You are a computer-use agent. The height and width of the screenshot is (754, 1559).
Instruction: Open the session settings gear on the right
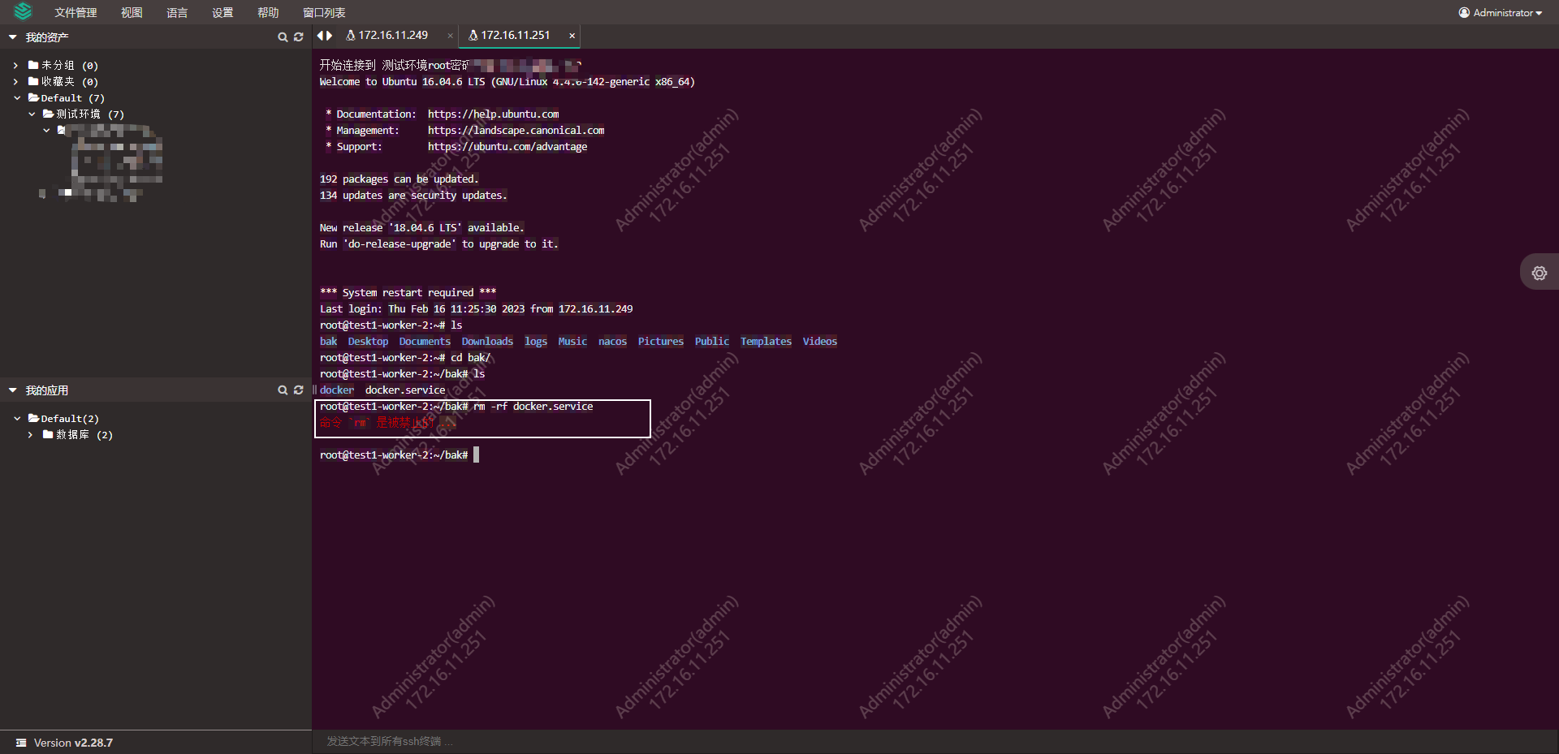[x=1539, y=273]
